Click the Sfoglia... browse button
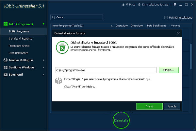The image size is (196, 131). click(169, 70)
